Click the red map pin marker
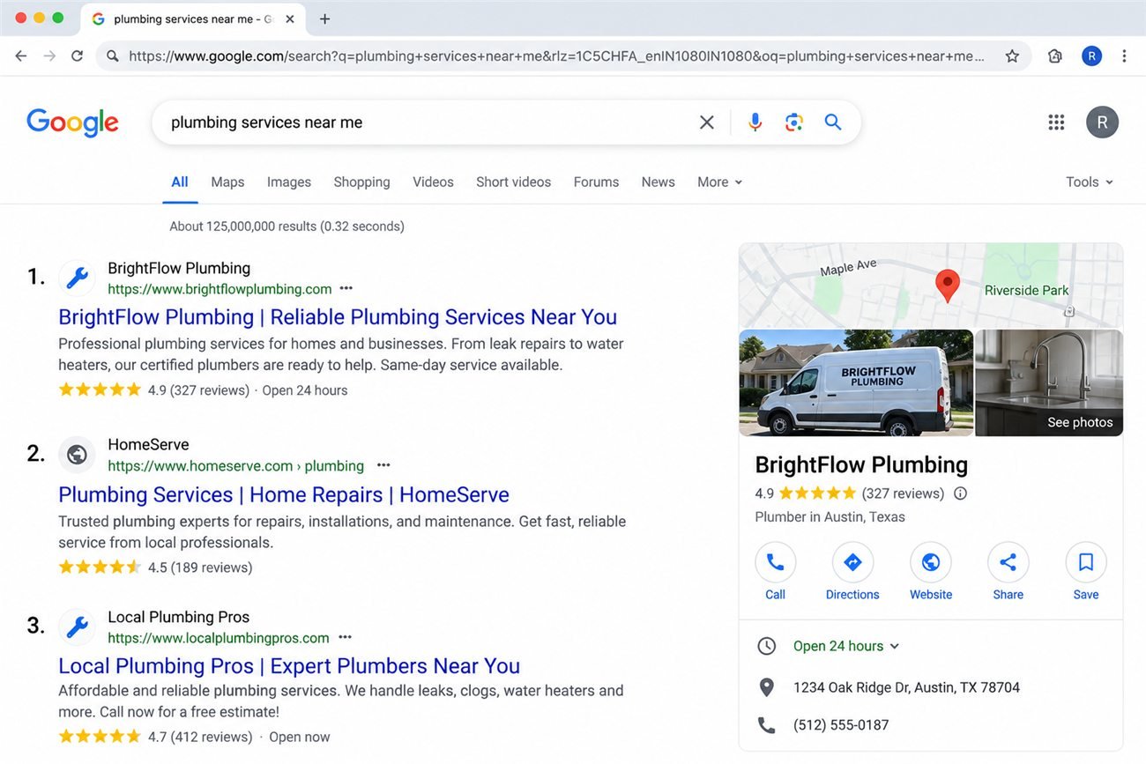 click(x=947, y=287)
